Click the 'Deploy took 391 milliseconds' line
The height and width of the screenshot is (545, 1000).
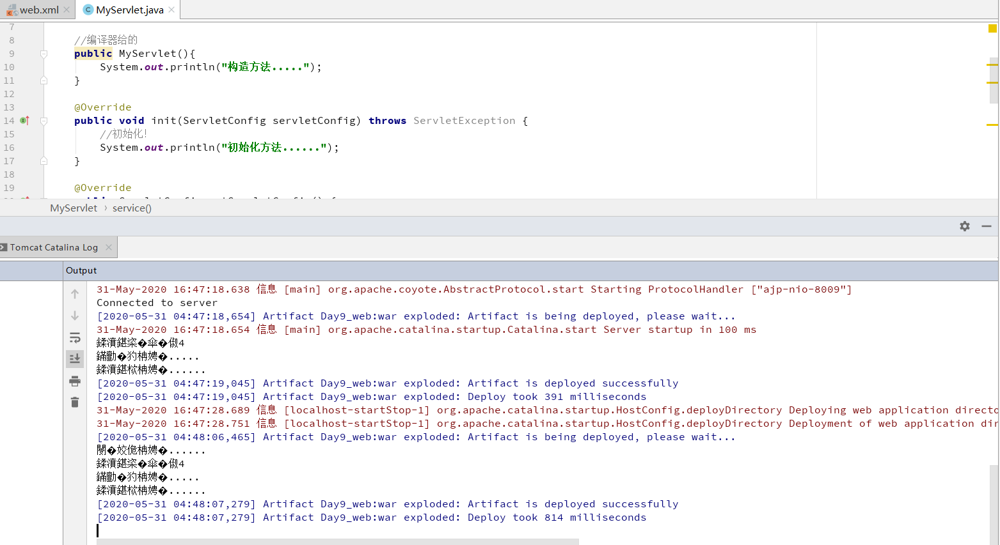tap(372, 397)
